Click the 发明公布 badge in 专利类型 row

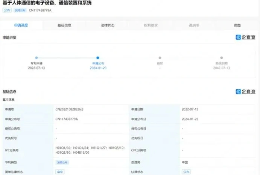pyautogui.click(x=61, y=162)
